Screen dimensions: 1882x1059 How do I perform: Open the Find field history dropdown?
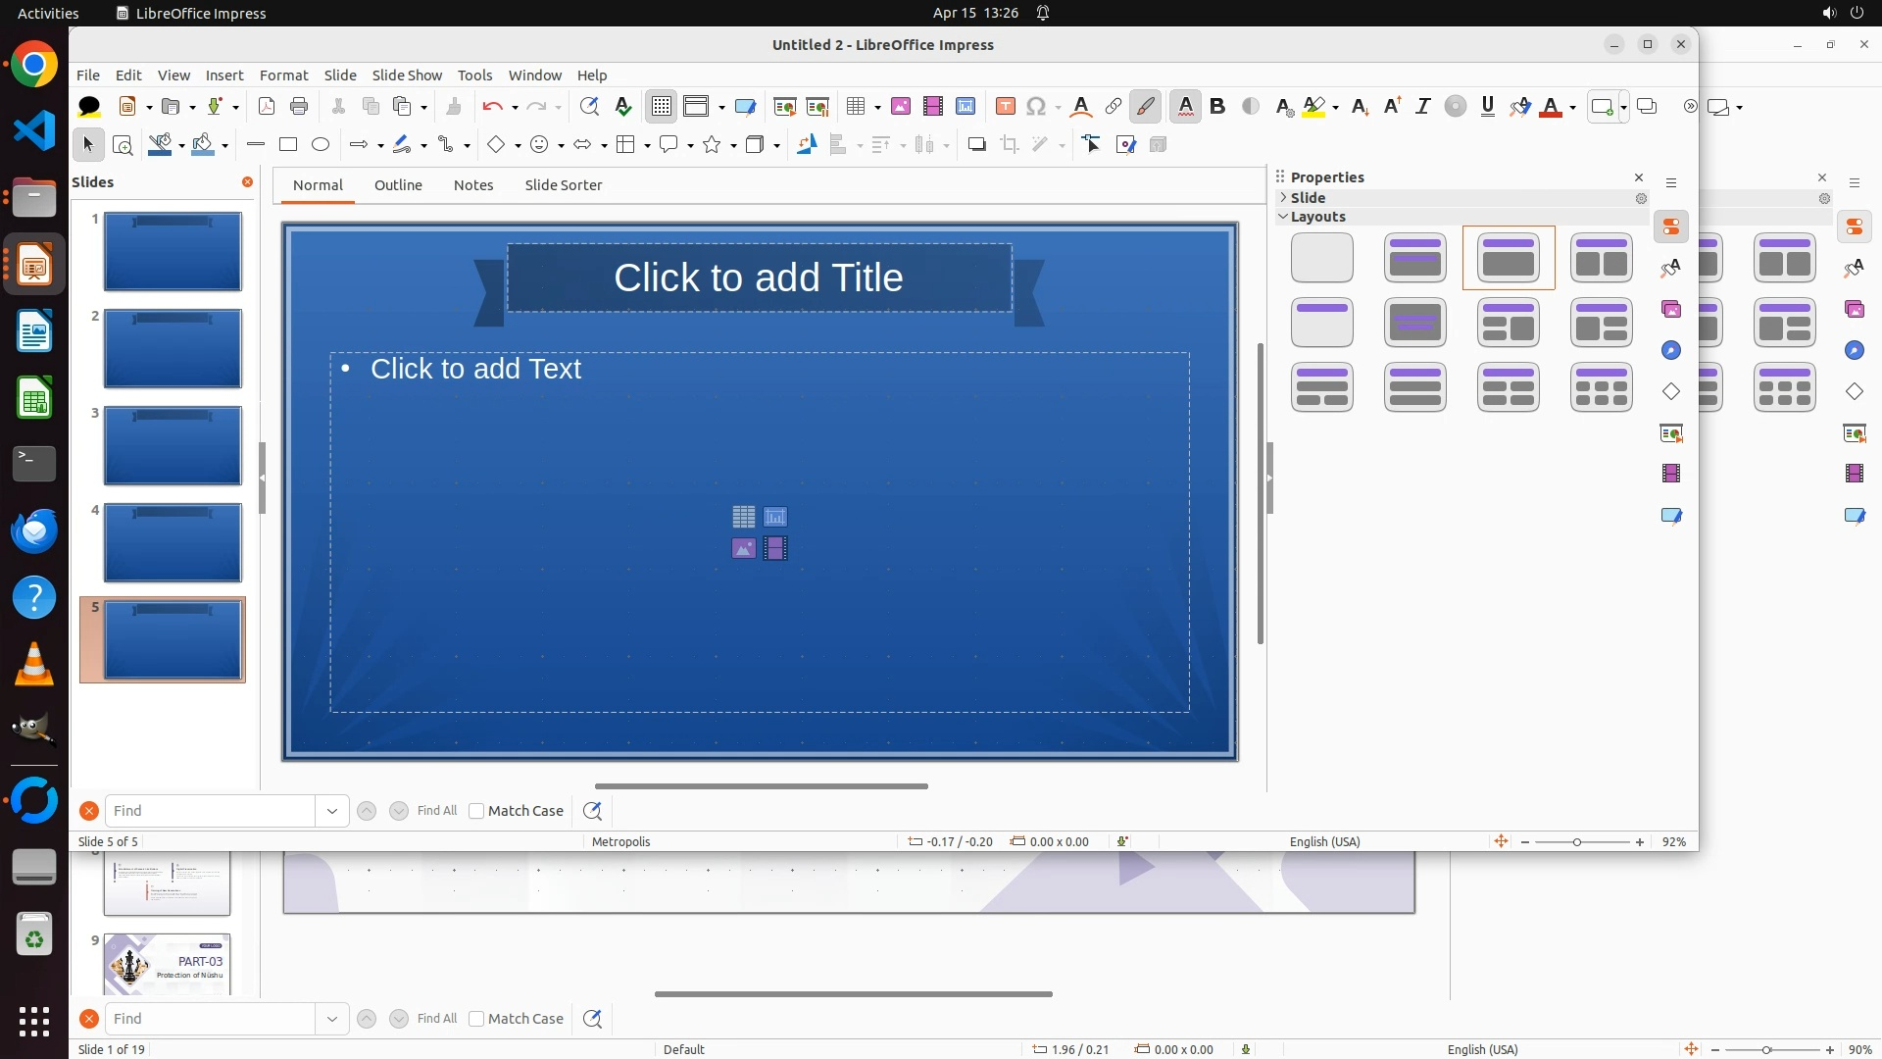pos(332,811)
